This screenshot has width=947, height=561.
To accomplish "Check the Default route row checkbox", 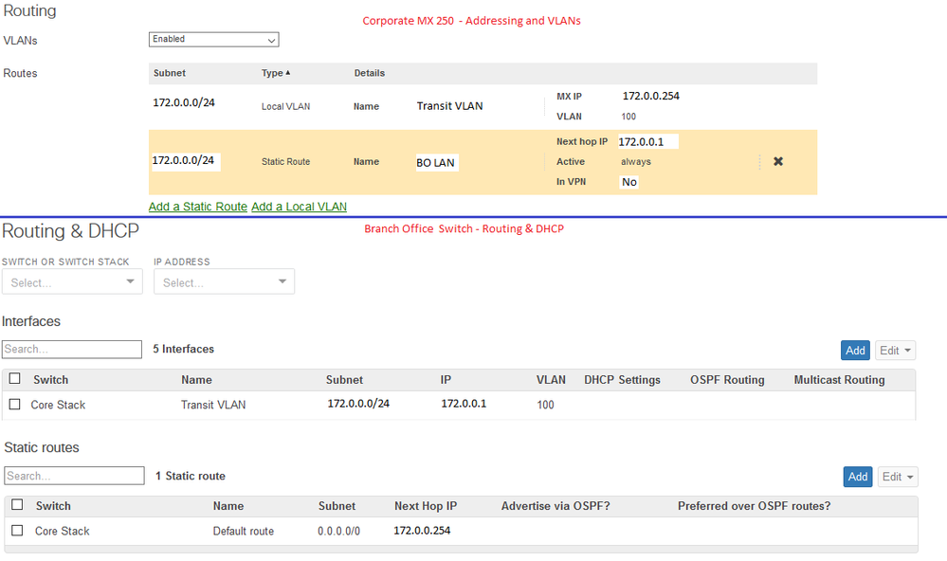I will coord(17,531).
